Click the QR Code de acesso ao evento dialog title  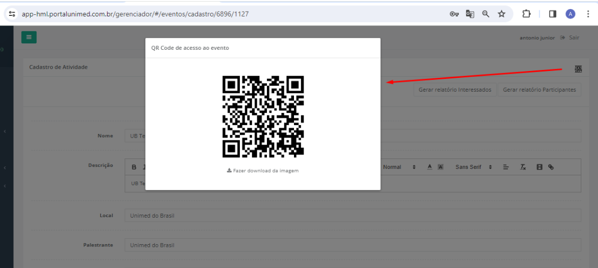tap(190, 48)
